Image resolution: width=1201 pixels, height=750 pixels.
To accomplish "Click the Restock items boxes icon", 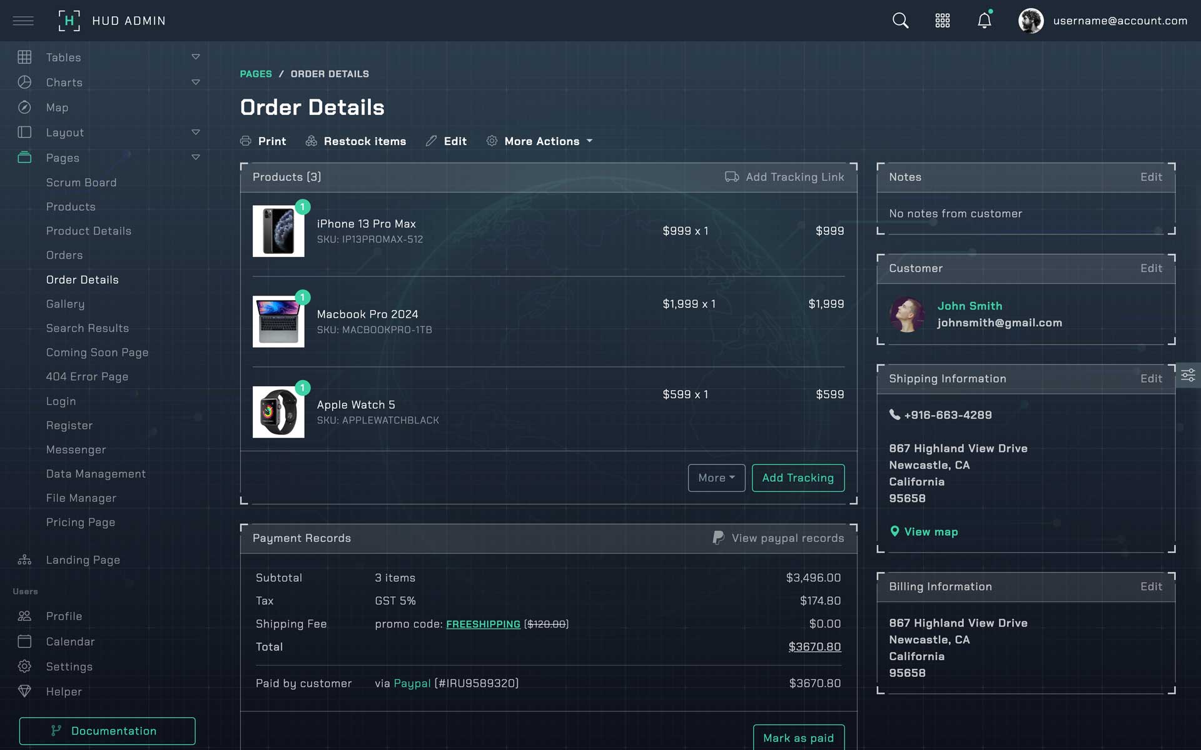I will (311, 141).
